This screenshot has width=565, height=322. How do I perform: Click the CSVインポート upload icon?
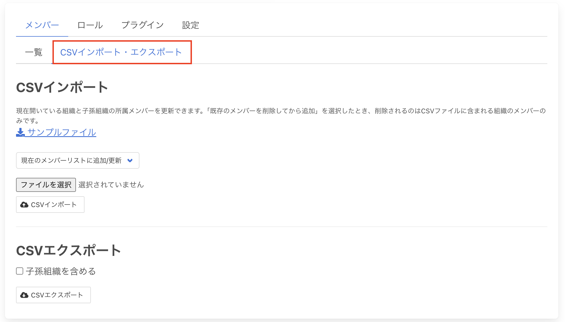coord(25,204)
